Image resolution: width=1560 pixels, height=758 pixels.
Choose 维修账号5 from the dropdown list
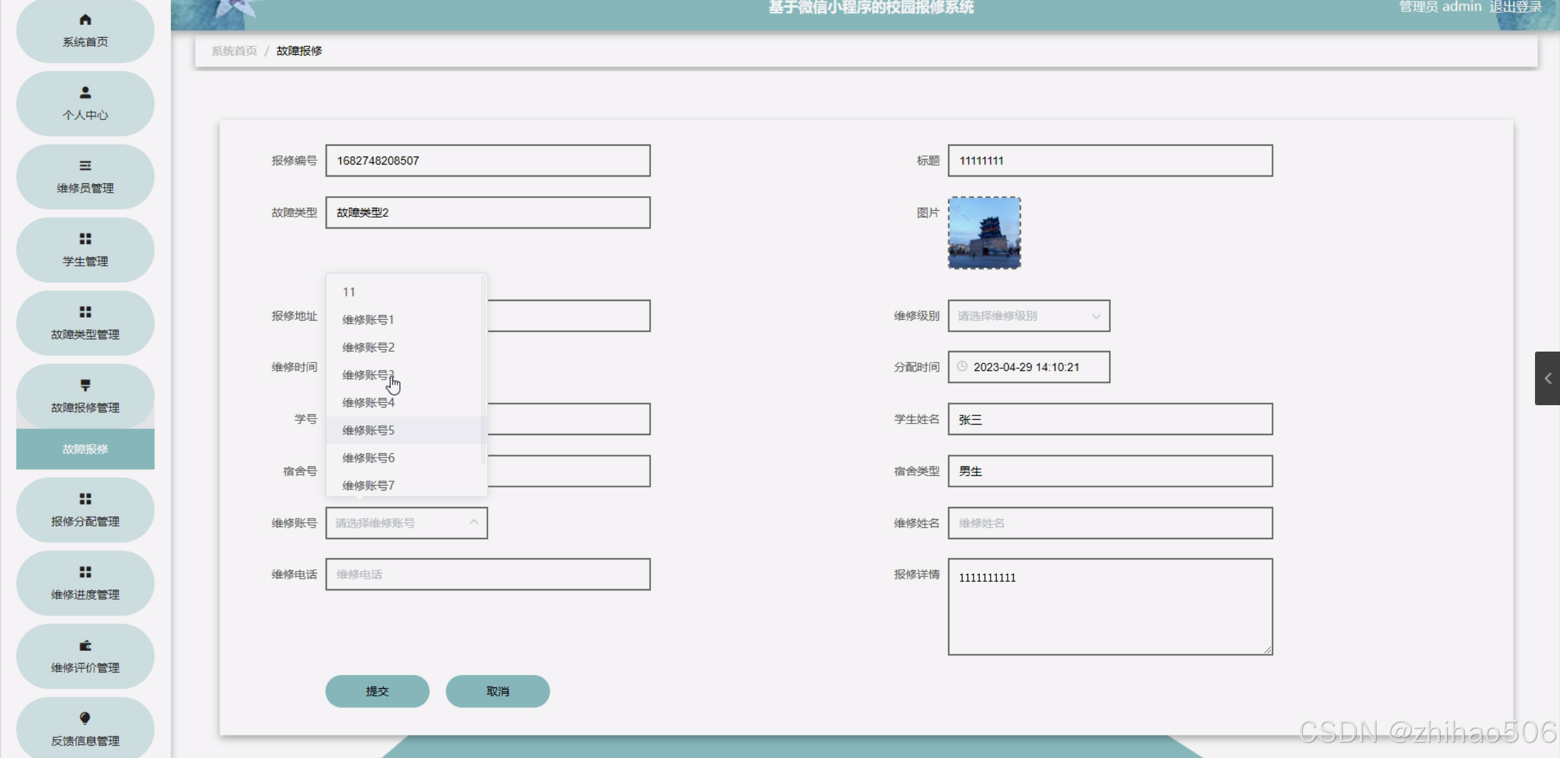coord(368,430)
